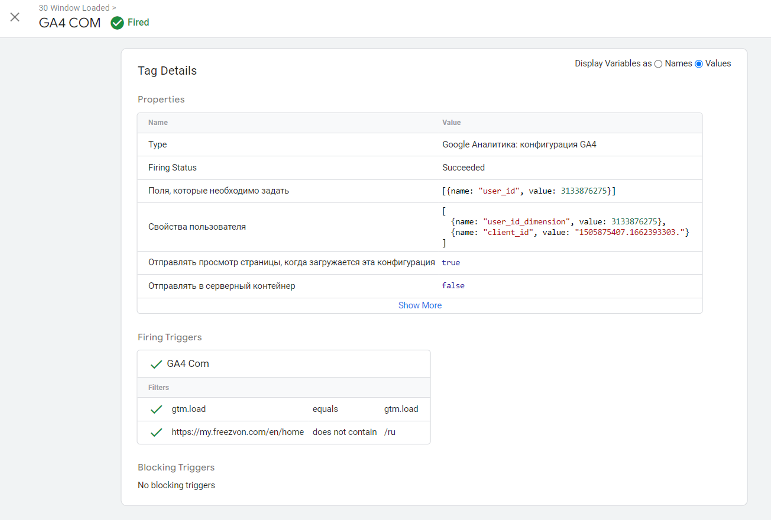Screen dimensions: 771x520
Task: Close the tag details panel
Action: (x=15, y=17)
